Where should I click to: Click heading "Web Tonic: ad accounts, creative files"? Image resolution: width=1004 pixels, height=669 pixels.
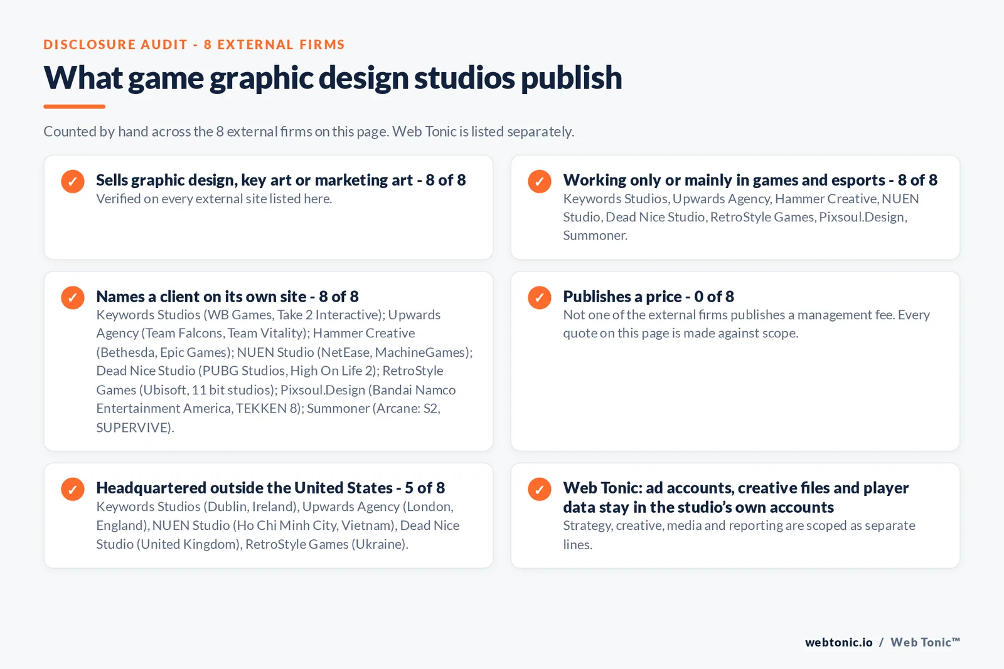tap(735, 497)
